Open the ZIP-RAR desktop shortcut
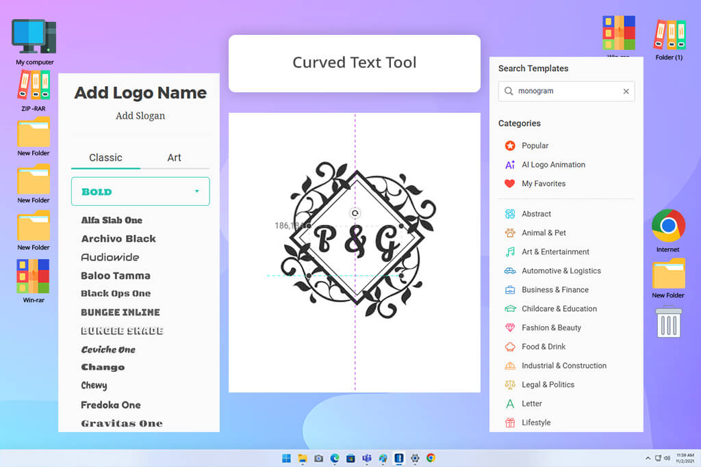This screenshot has height=467, width=701. 34,91
